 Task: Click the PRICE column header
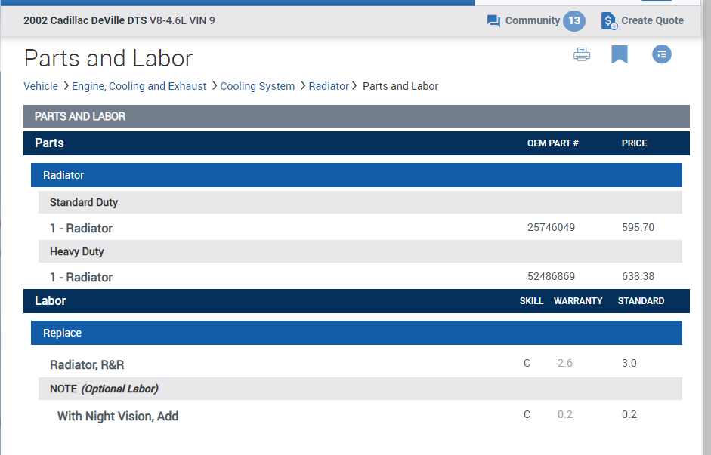point(634,143)
